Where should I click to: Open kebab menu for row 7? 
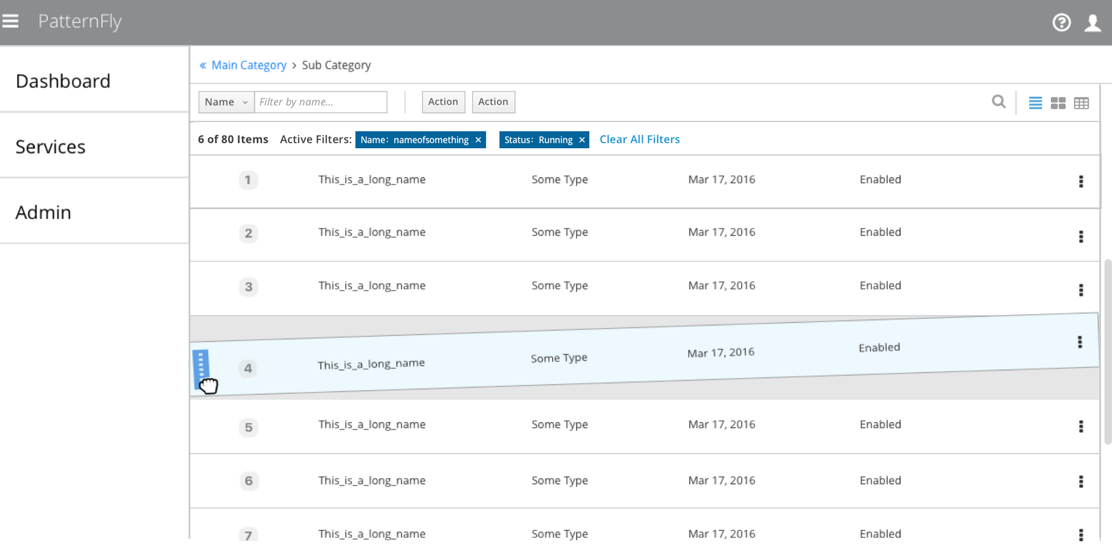tap(1081, 535)
